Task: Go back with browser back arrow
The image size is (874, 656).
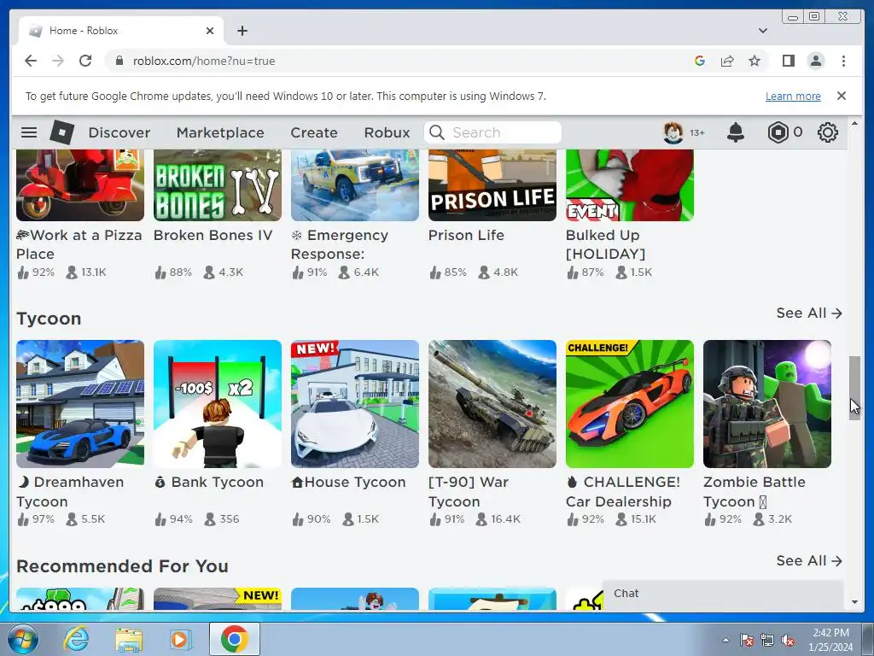Action: tap(31, 61)
